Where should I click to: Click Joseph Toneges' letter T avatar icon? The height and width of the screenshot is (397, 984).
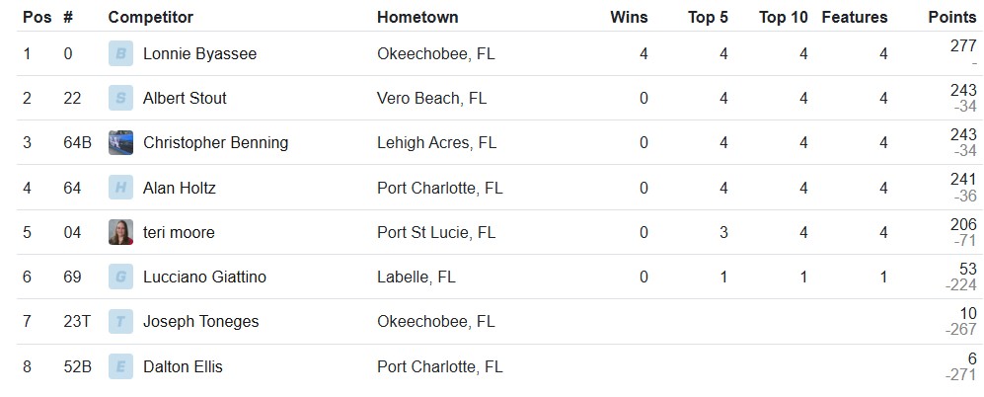(120, 322)
